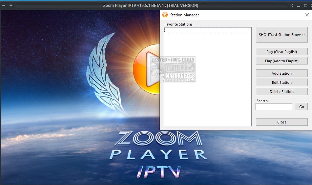Close the Station Manager dialog with X

click(307, 15)
